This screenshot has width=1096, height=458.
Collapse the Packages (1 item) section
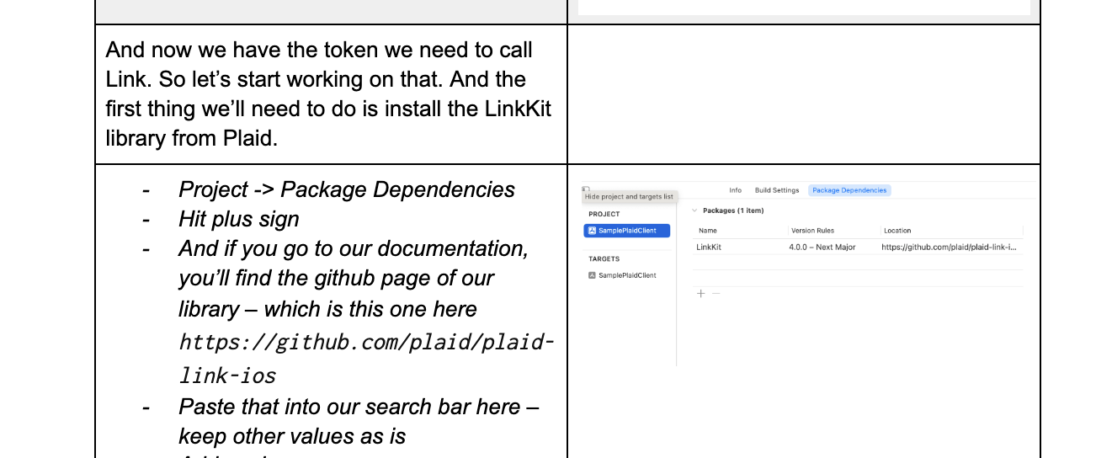click(694, 210)
